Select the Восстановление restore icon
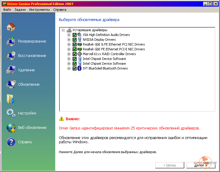 11,56
